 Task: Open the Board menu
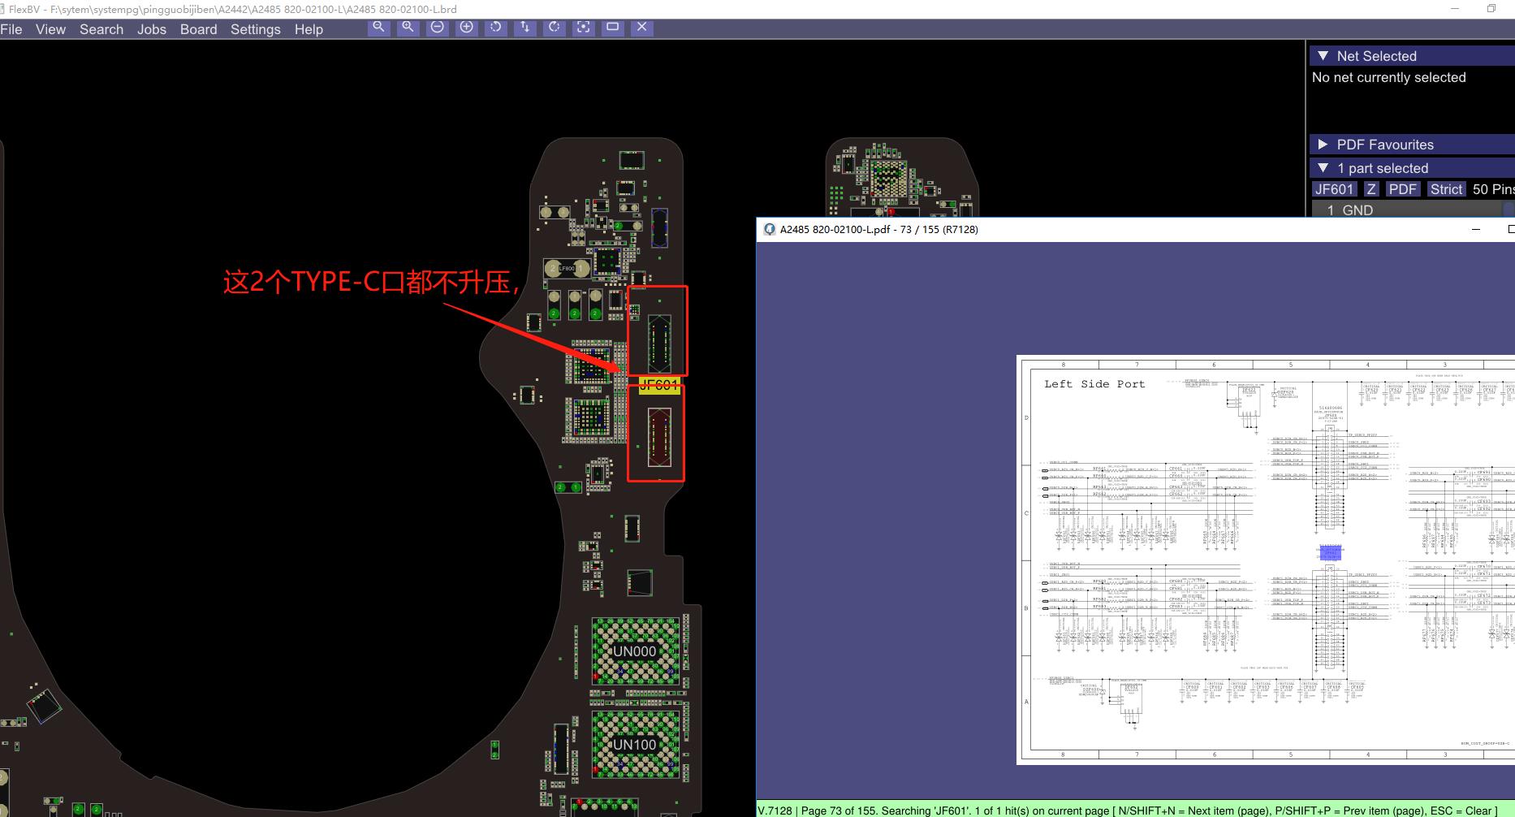(x=198, y=29)
